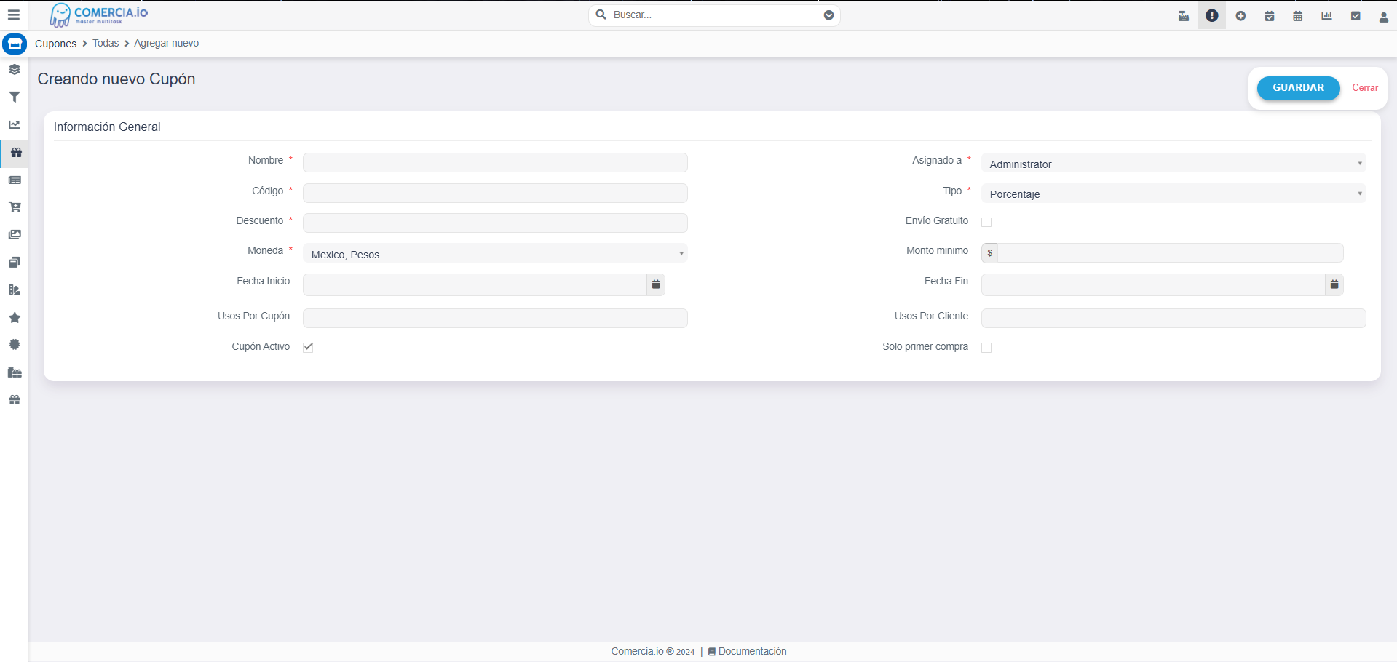The height and width of the screenshot is (662, 1397).
Task: Open the checked box tasks icon
Action: [x=1356, y=16]
